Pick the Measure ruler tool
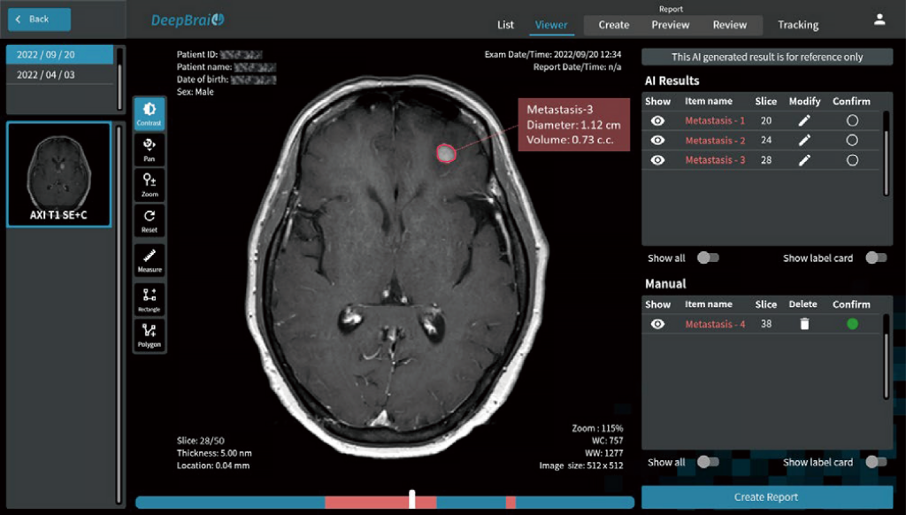 [150, 257]
